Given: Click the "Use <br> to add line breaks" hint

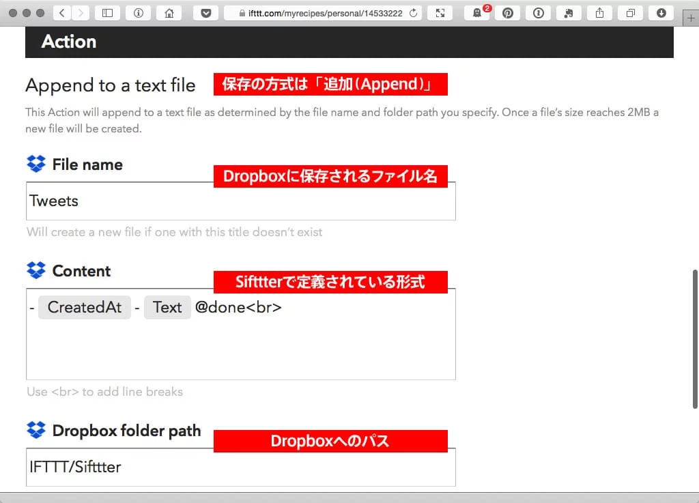Looking at the screenshot, I should (x=104, y=392).
